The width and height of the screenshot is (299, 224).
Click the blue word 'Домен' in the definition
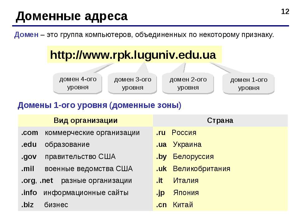26,35
